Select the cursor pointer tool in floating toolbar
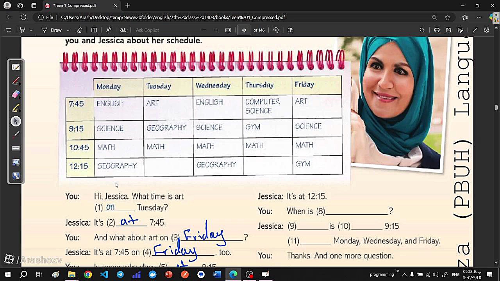This screenshot has height=281, width=500. tap(16, 121)
